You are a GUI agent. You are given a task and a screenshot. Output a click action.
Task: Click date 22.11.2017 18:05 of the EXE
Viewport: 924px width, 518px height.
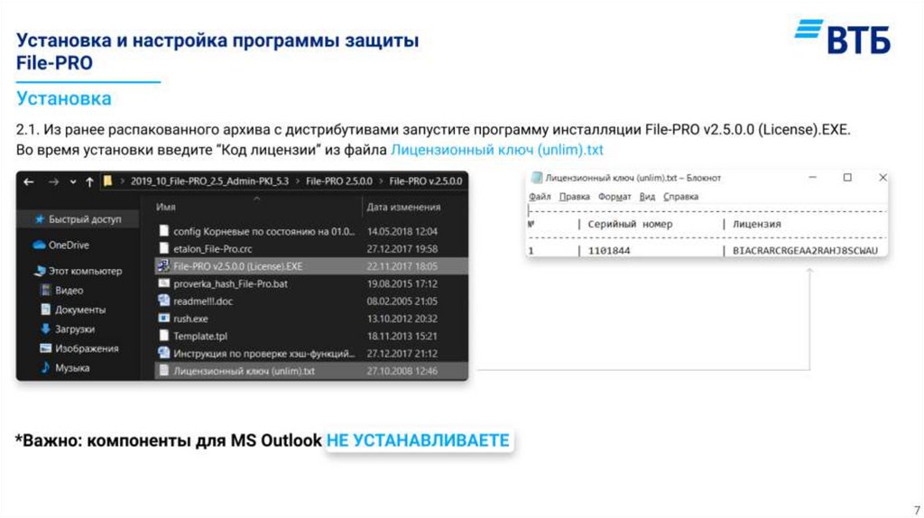click(402, 266)
